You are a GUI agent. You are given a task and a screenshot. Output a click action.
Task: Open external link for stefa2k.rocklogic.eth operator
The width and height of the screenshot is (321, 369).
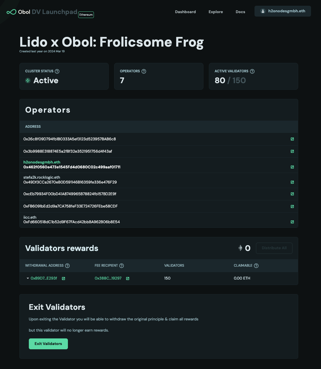(292, 182)
